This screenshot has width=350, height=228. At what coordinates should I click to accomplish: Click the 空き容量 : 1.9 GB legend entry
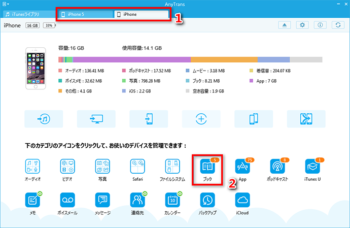(x=205, y=91)
